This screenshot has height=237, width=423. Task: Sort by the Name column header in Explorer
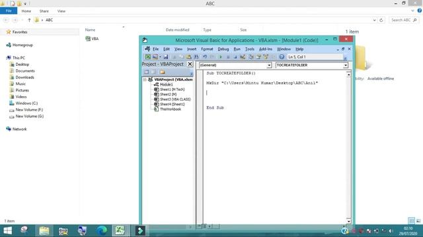coord(90,30)
